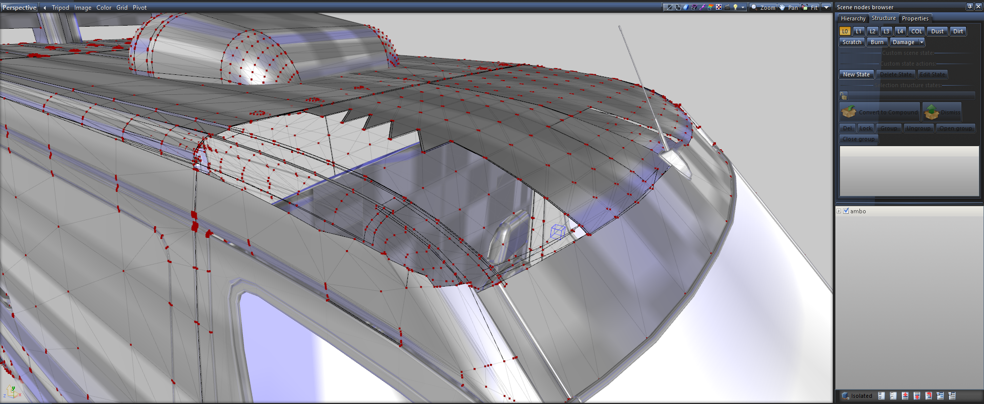Click the check-all nodes icon in bottom bar
984x404 pixels.
point(881,396)
